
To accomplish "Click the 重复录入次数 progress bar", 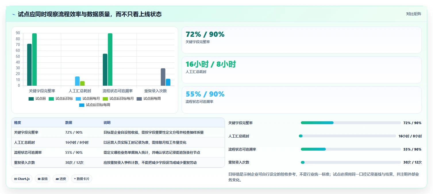I will tap(351, 162).
